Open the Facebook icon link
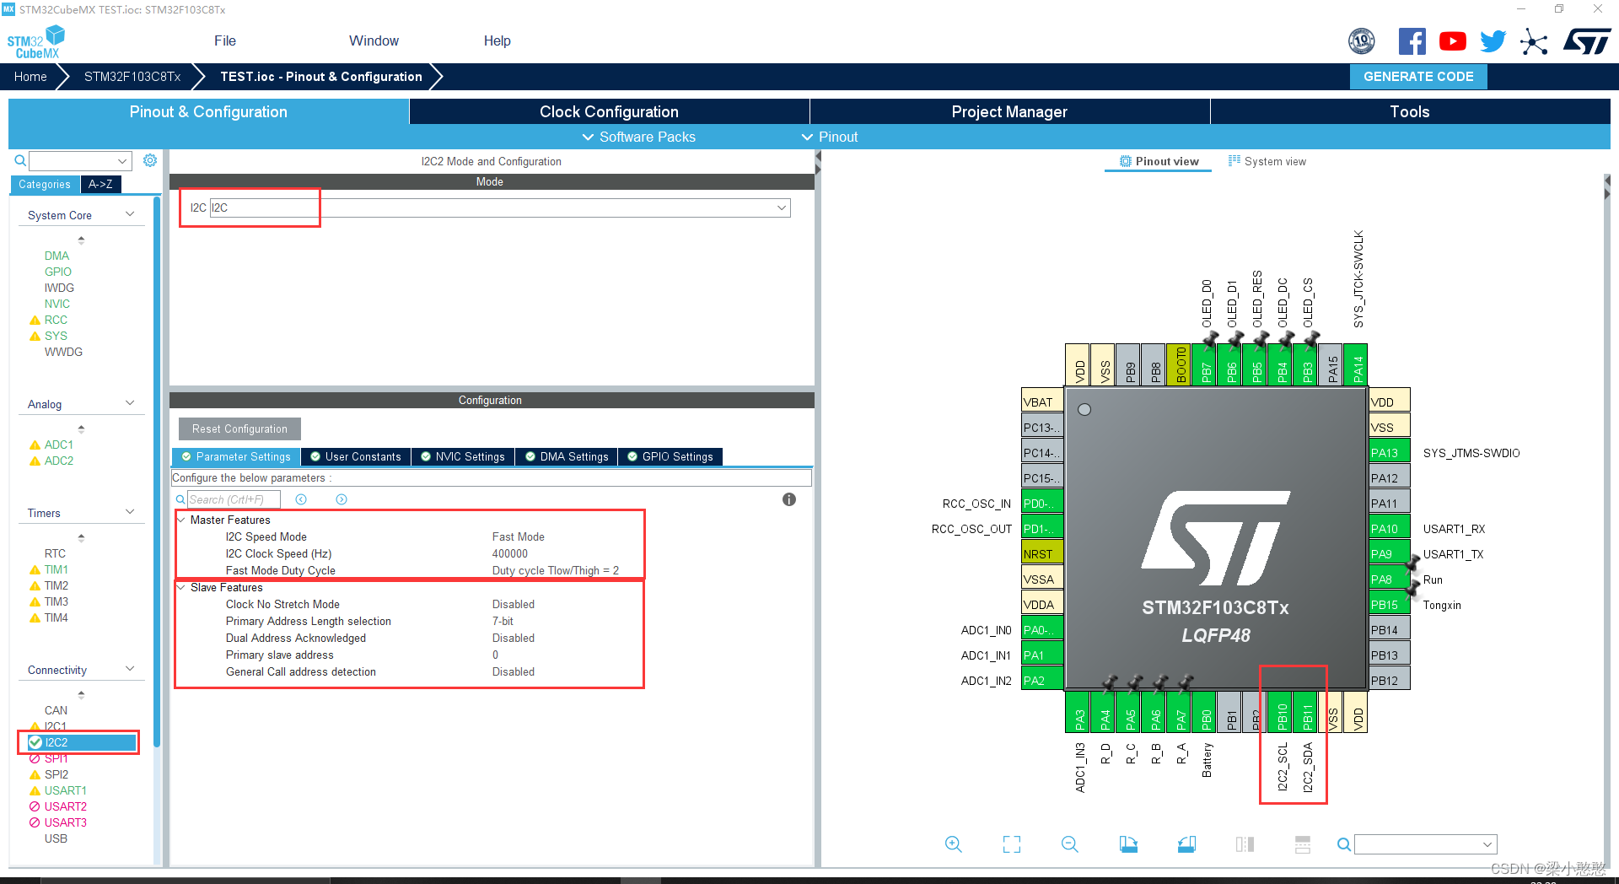The image size is (1619, 884). tap(1412, 41)
